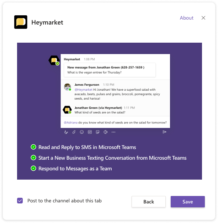This screenshot has height=223, width=218.
Task: Click green check beside Respond to Messages as a Team
Action: pos(33,168)
